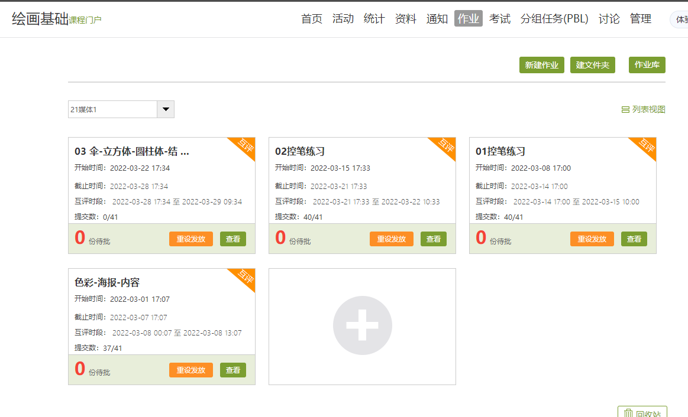Click 重设发放 on the 01控笔练习 card
Screen dimensions: 688x417
pyautogui.click(x=592, y=239)
